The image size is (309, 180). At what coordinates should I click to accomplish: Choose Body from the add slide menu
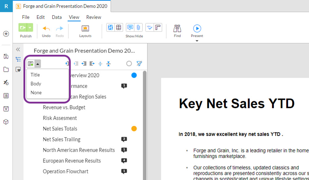point(36,84)
